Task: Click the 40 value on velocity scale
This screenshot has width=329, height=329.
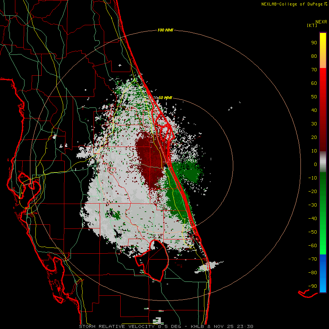Action: [314, 110]
